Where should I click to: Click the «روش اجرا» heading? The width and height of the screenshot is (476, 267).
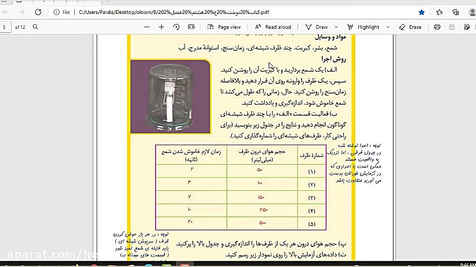click(x=333, y=59)
